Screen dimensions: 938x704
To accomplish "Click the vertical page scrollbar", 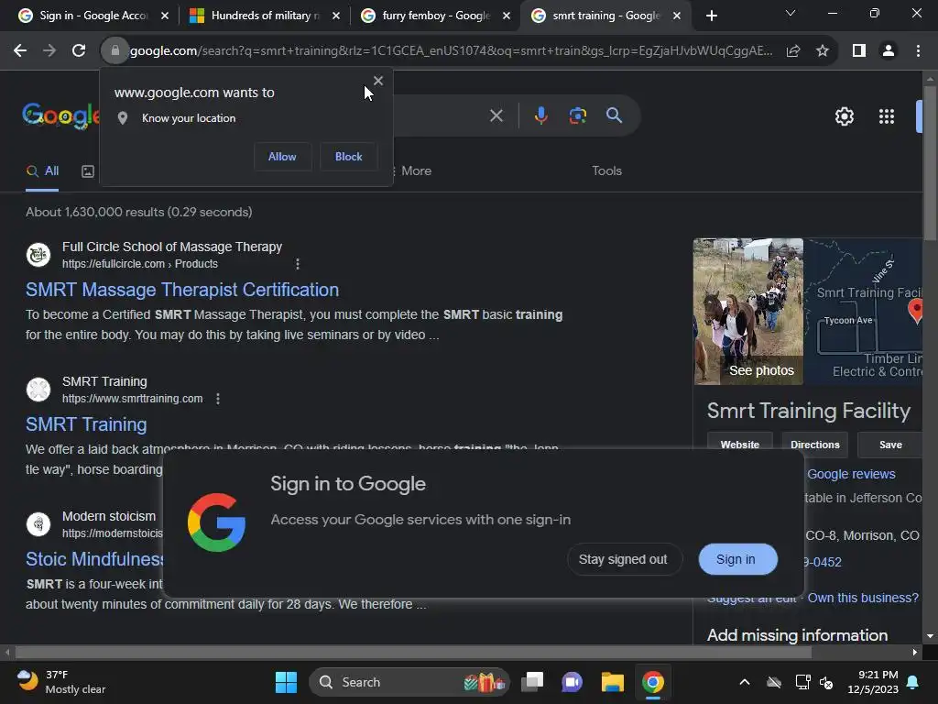I will (930, 163).
